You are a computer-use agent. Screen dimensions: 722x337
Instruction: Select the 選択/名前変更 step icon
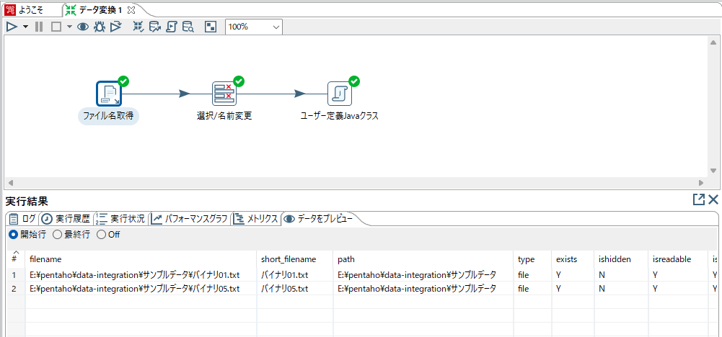[x=224, y=94]
